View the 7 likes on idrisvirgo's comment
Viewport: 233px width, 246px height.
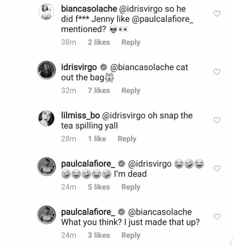click(x=99, y=91)
